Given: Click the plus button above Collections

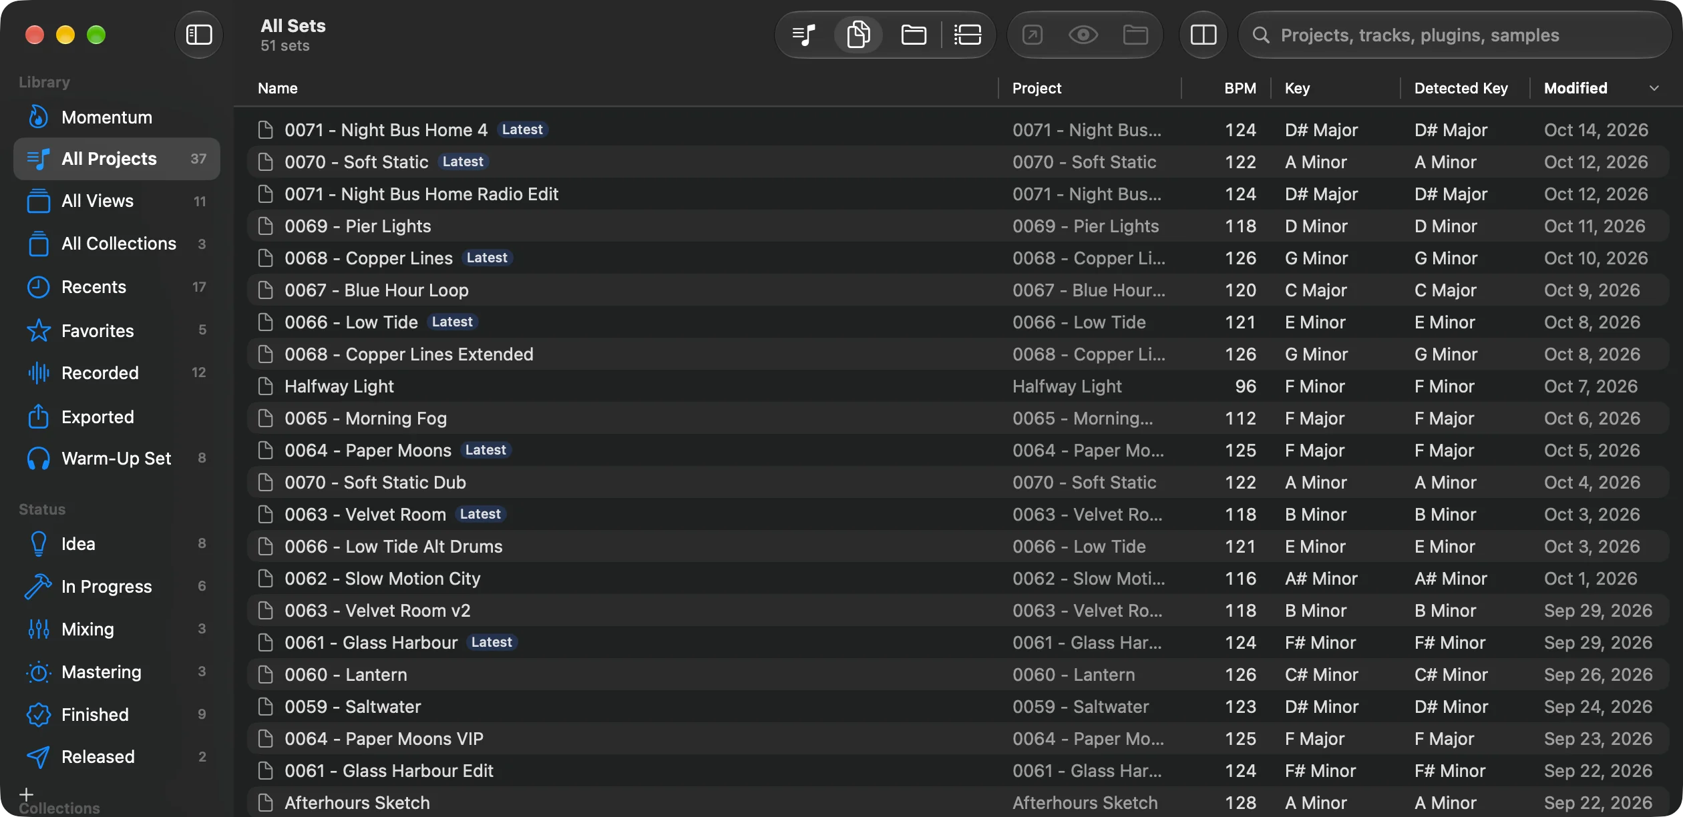Looking at the screenshot, I should (26, 794).
